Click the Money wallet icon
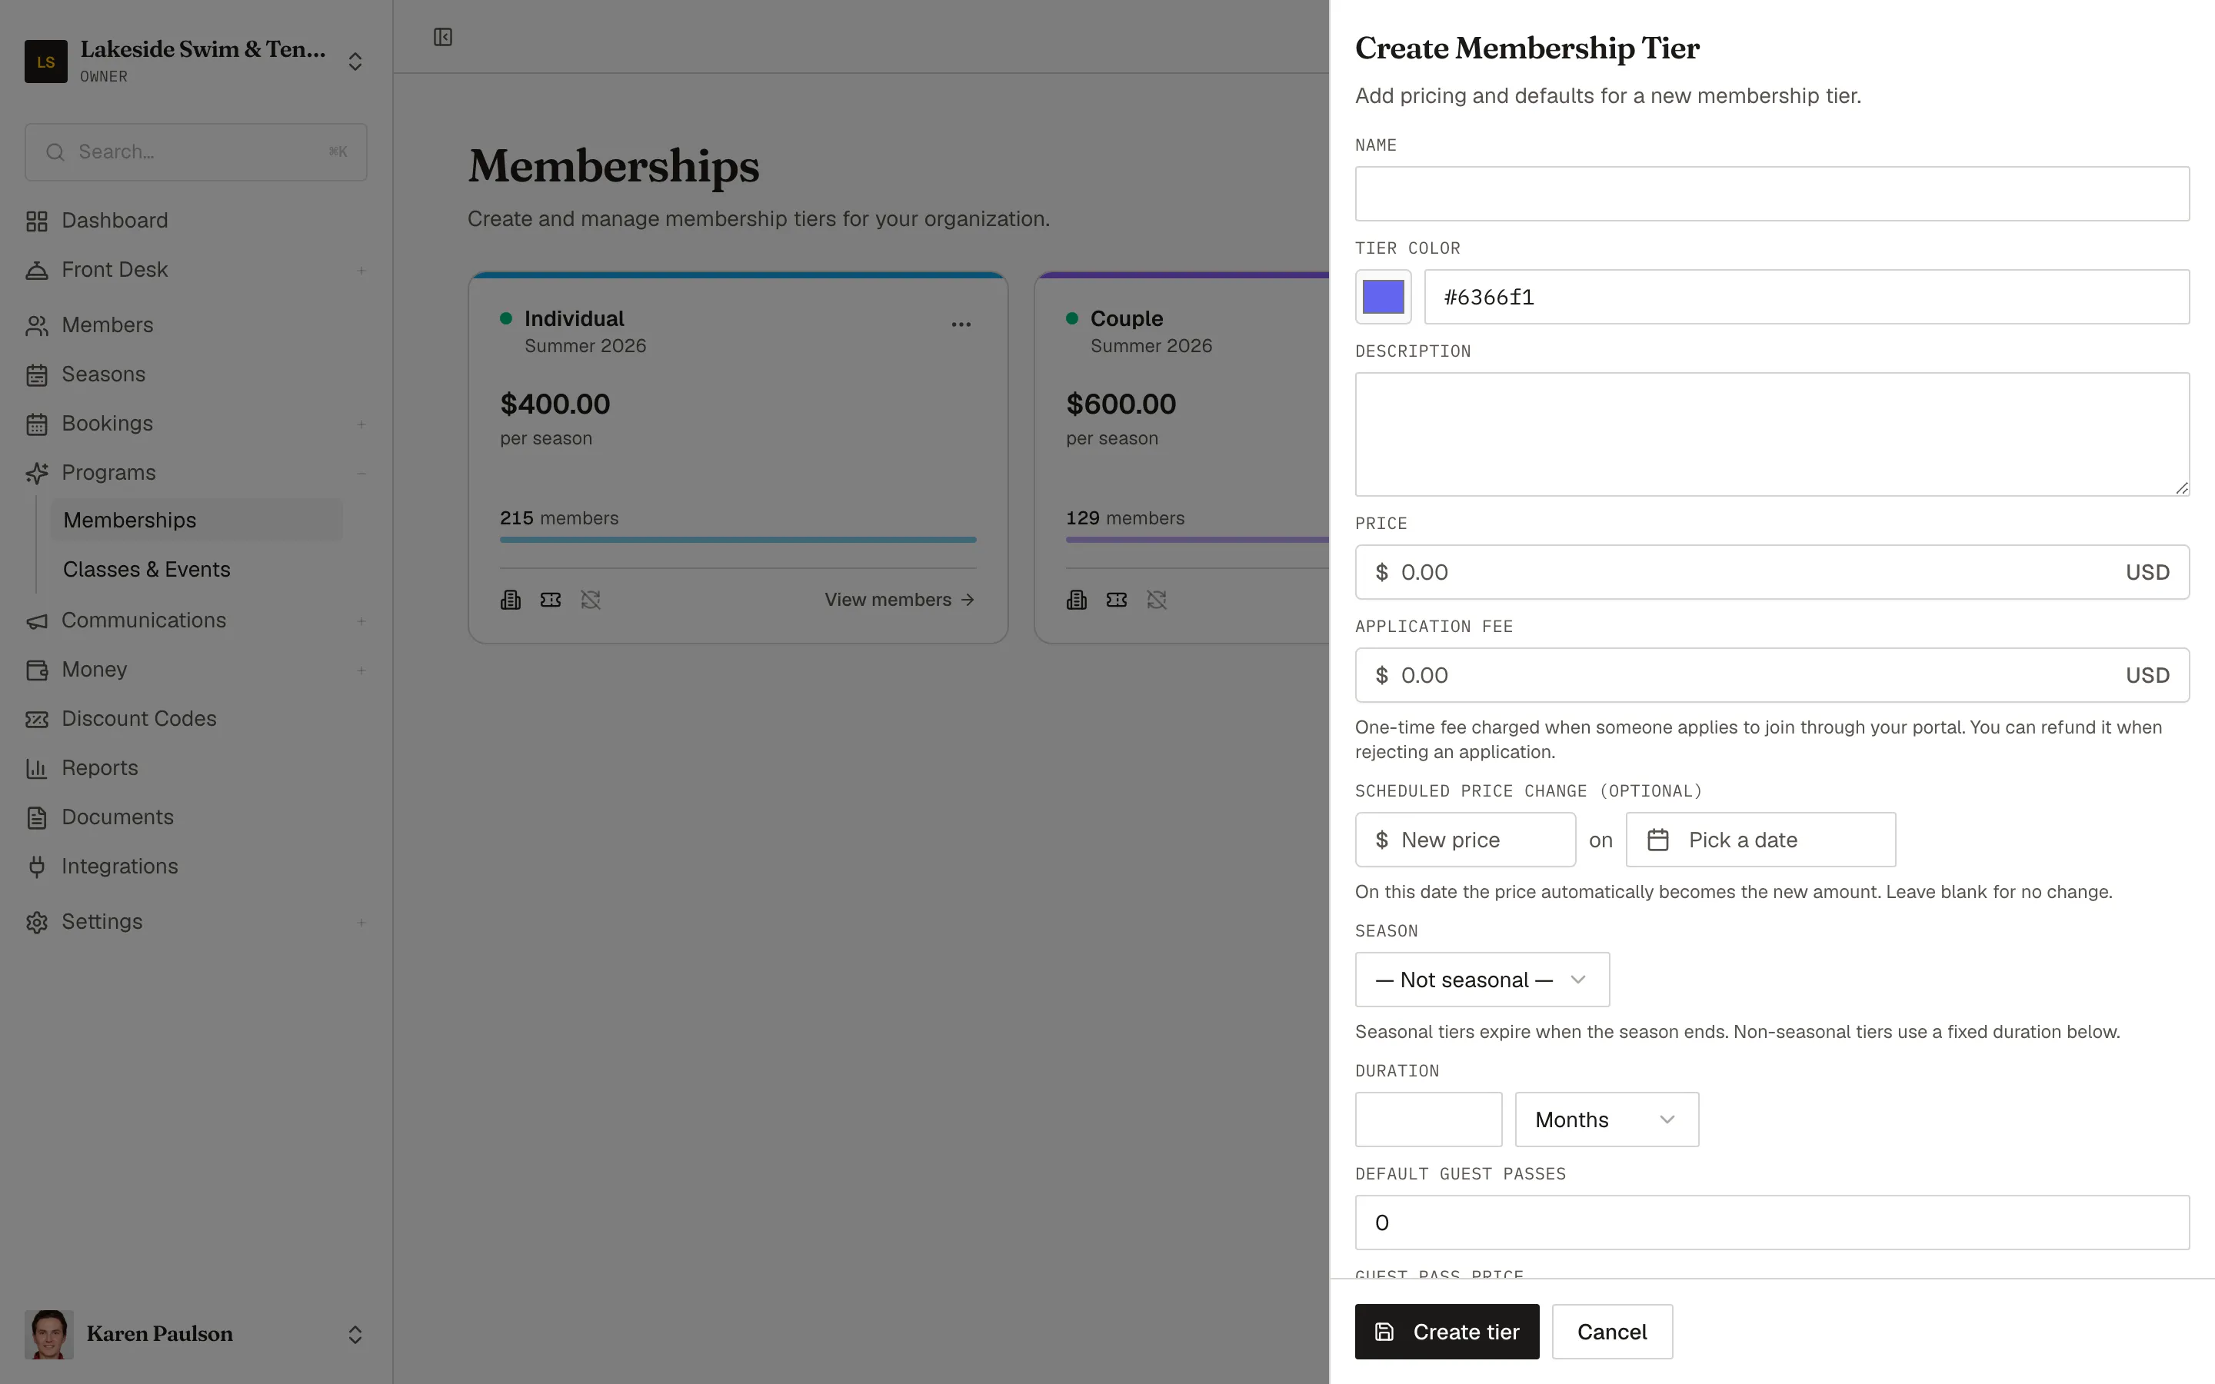This screenshot has height=1384, width=2215. [37, 670]
